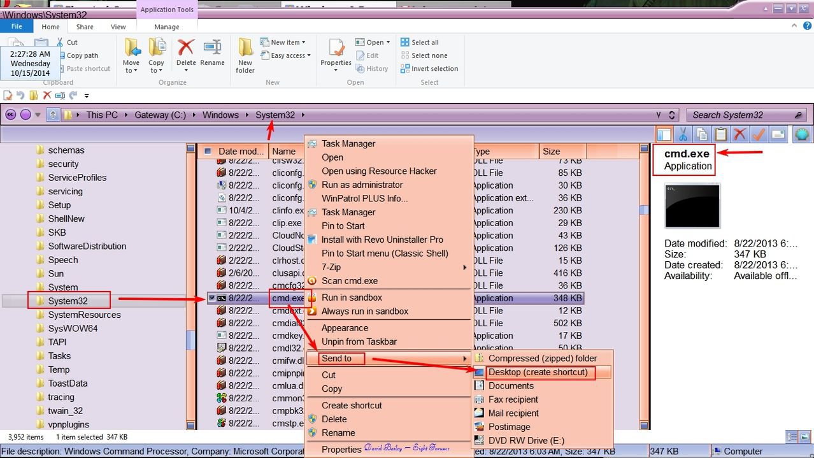Select the SysWOW64 folder in the tree
814x458 pixels.
pyautogui.click(x=73, y=329)
